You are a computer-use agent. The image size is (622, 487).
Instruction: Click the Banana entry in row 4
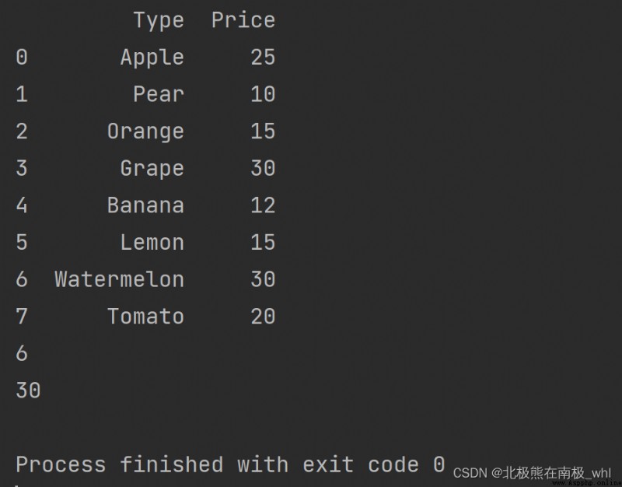(x=145, y=205)
